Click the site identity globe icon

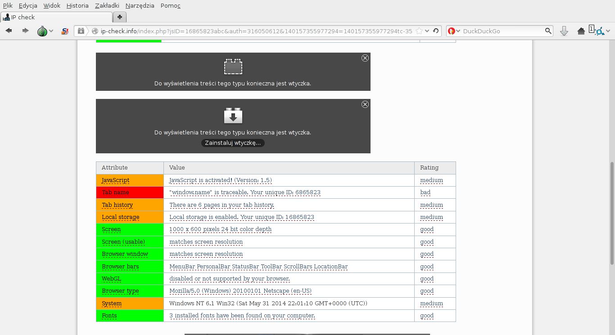coord(95,31)
